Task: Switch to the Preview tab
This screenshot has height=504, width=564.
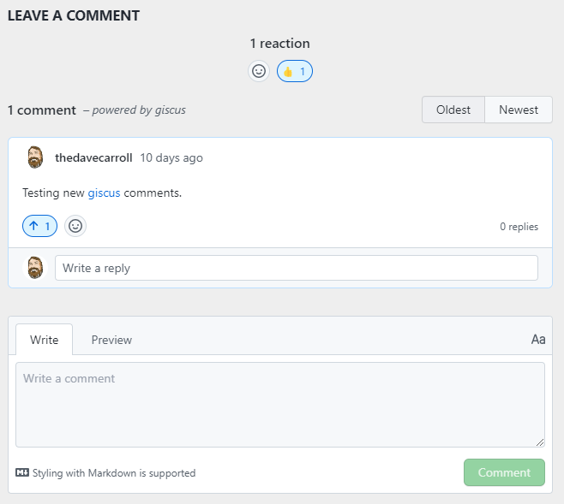Action: [x=111, y=340]
